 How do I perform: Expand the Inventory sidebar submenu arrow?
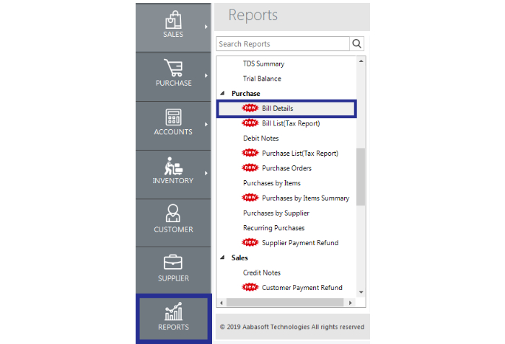click(206, 173)
